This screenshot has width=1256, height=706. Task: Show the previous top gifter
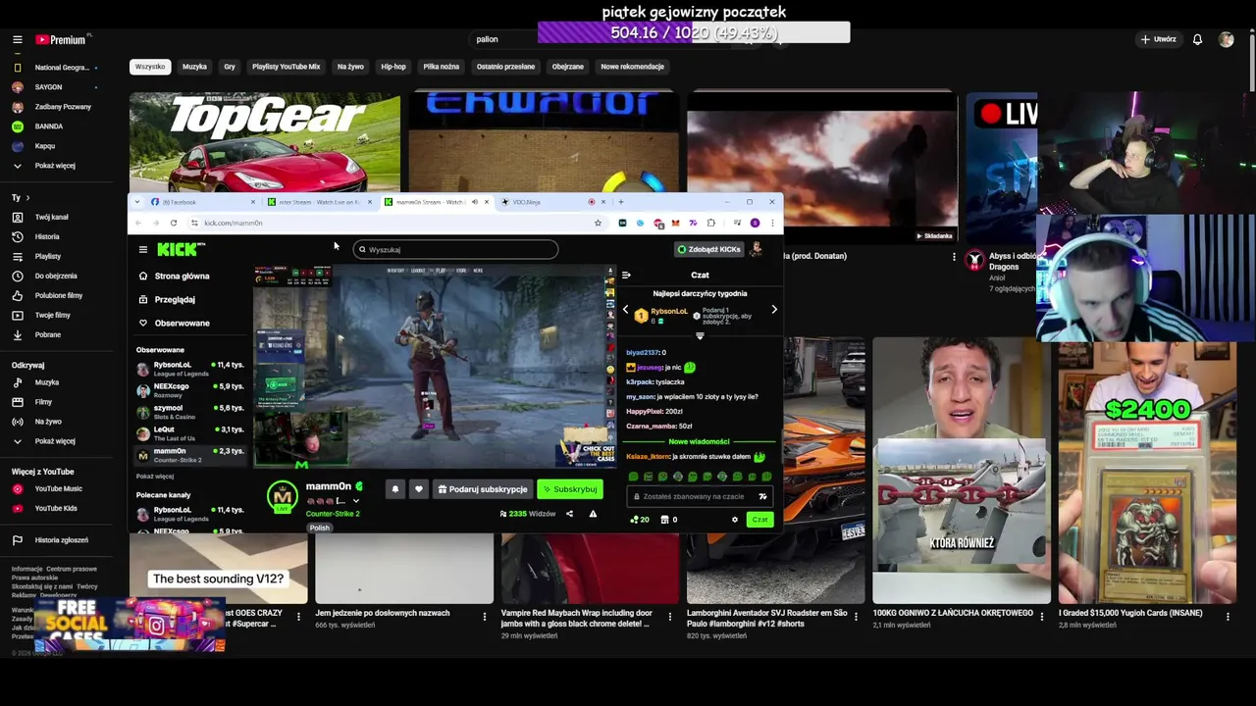[625, 310]
